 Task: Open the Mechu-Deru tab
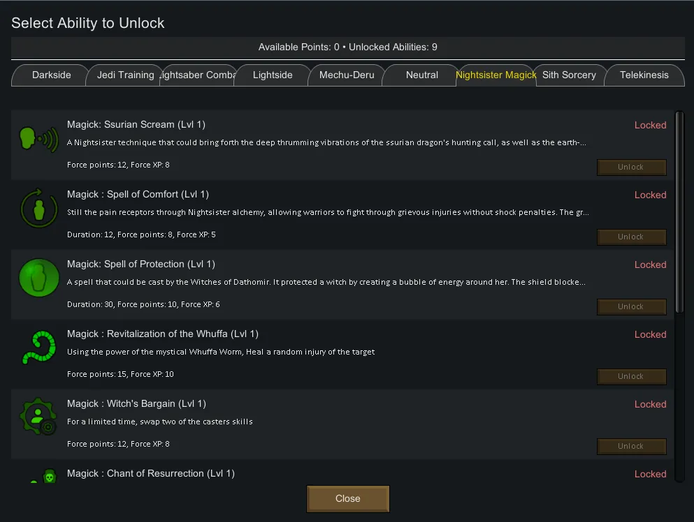(x=347, y=75)
